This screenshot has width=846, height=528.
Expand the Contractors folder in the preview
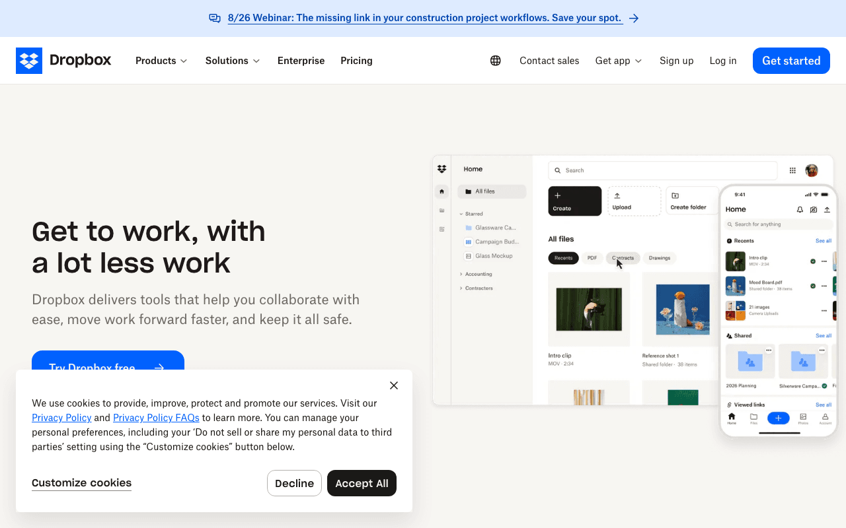[x=461, y=288]
